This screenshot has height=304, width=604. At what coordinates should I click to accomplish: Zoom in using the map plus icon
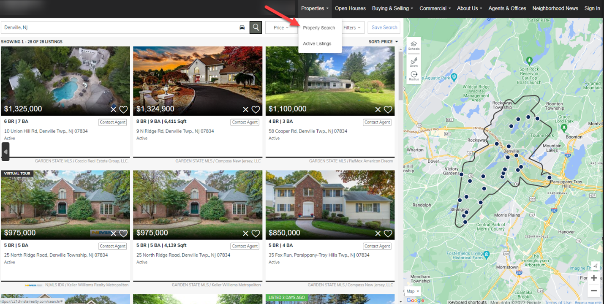(x=594, y=278)
